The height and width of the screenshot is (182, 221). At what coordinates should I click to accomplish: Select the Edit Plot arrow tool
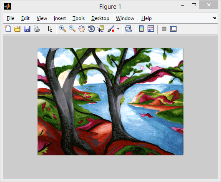(x=50, y=29)
